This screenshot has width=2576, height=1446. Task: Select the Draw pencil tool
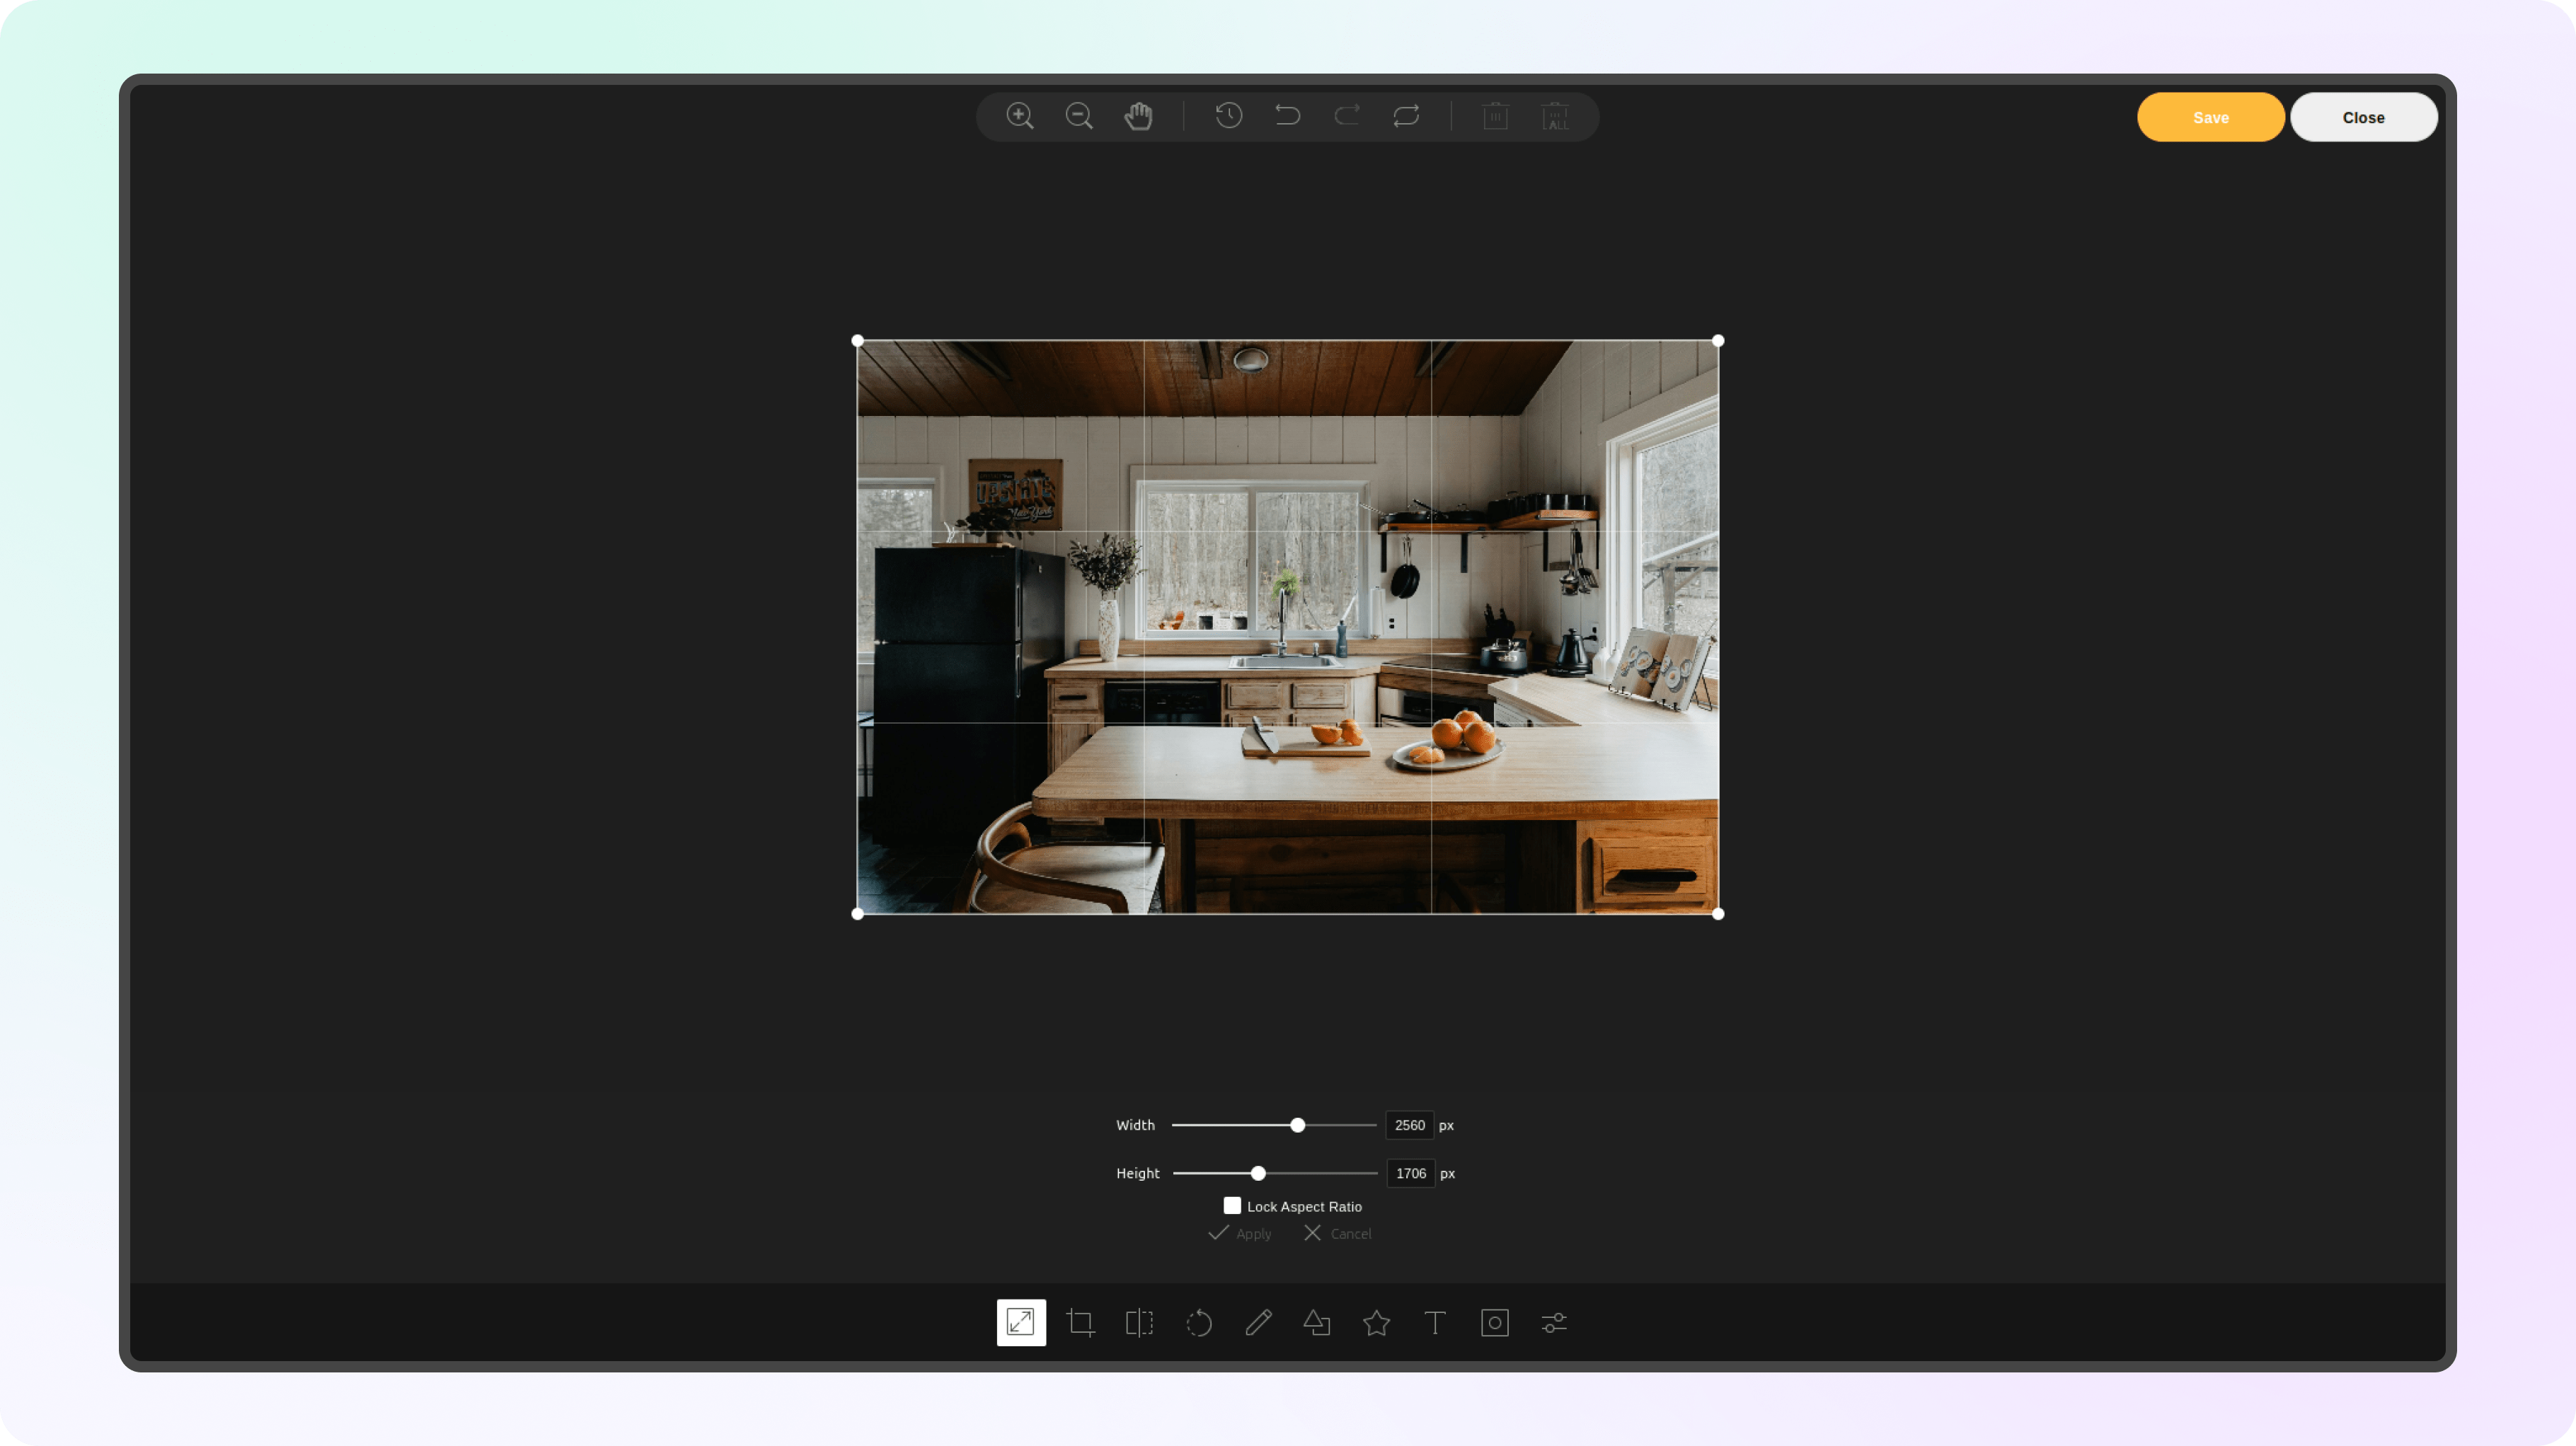click(x=1258, y=1322)
